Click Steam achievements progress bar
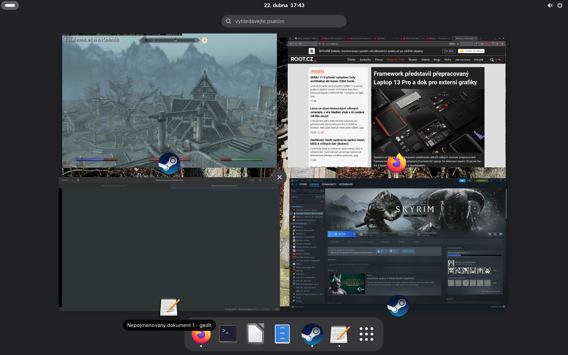The height and width of the screenshot is (355, 568). [474, 255]
